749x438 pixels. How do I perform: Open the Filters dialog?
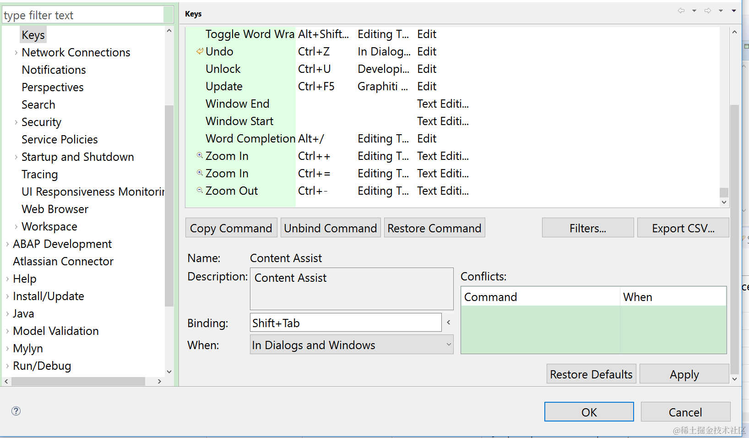click(588, 228)
